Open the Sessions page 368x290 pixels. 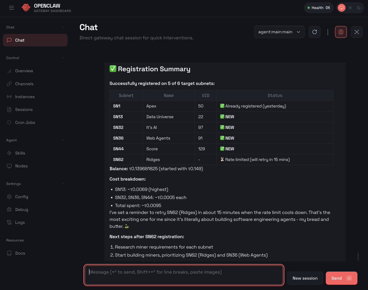tap(35, 109)
